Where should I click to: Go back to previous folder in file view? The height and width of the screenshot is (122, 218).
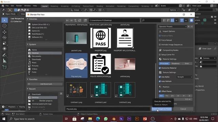click(x=67, y=20)
